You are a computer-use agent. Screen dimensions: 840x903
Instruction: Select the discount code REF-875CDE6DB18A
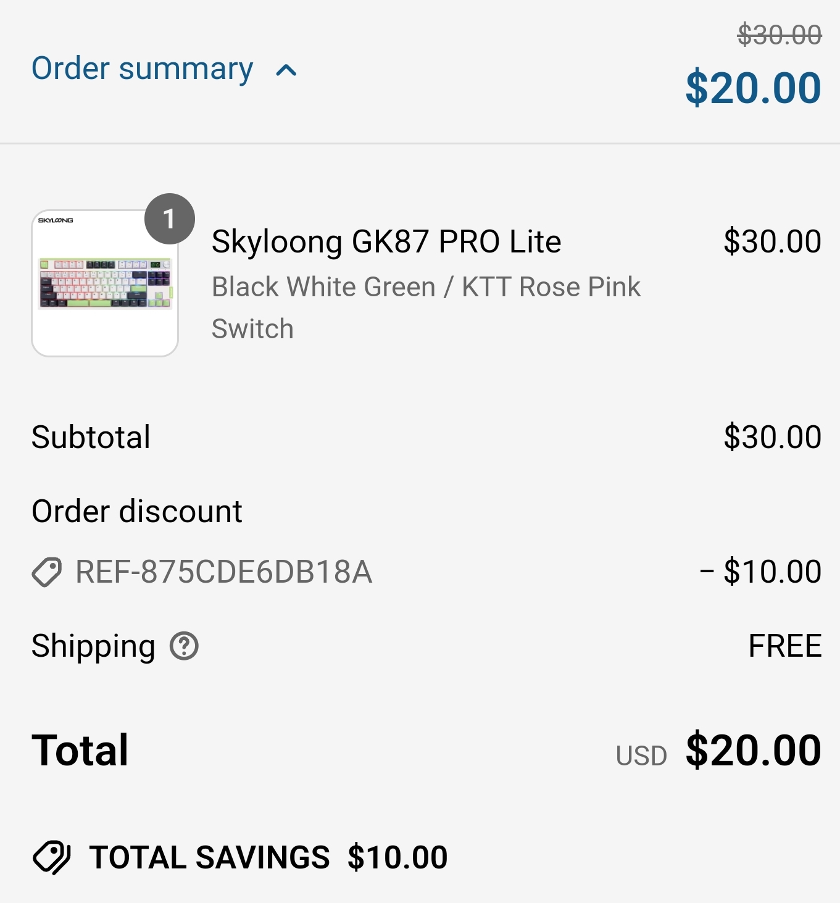pos(223,572)
